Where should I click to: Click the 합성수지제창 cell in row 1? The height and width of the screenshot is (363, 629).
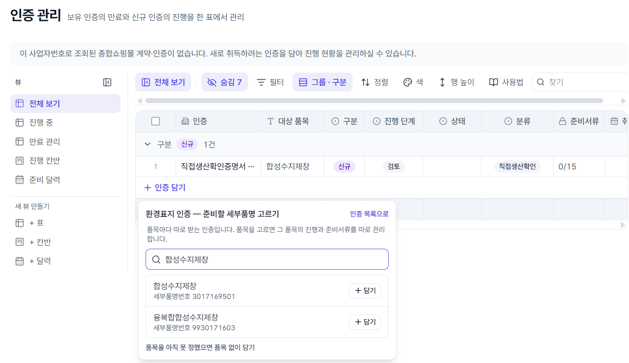coord(293,167)
